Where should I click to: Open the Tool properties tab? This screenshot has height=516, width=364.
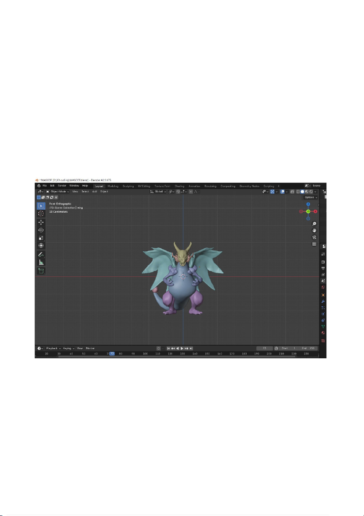pyautogui.click(x=323, y=254)
